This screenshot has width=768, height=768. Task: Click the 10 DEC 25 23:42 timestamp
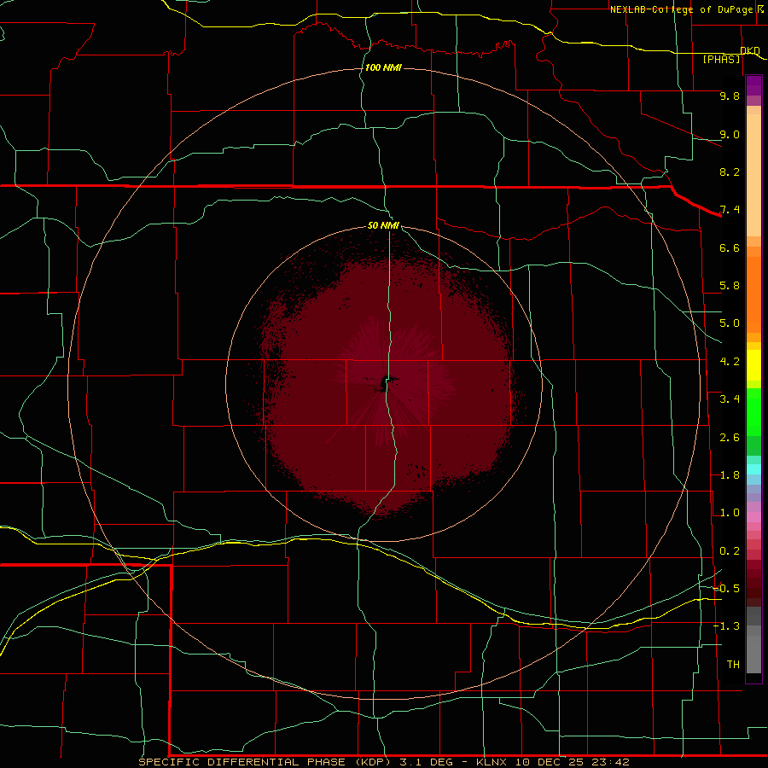(572, 762)
